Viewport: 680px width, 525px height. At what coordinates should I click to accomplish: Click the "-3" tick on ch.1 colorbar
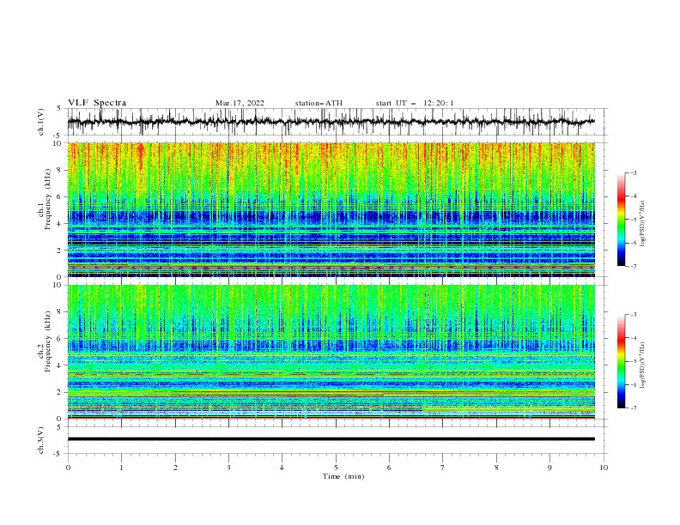pyautogui.click(x=634, y=172)
